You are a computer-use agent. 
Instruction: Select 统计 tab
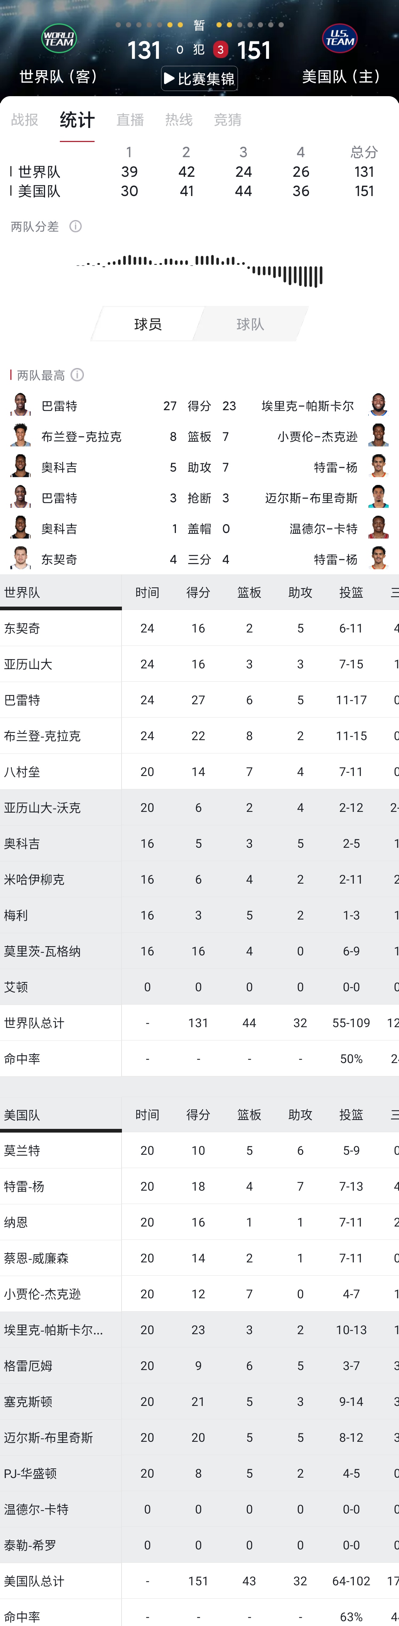tap(77, 120)
